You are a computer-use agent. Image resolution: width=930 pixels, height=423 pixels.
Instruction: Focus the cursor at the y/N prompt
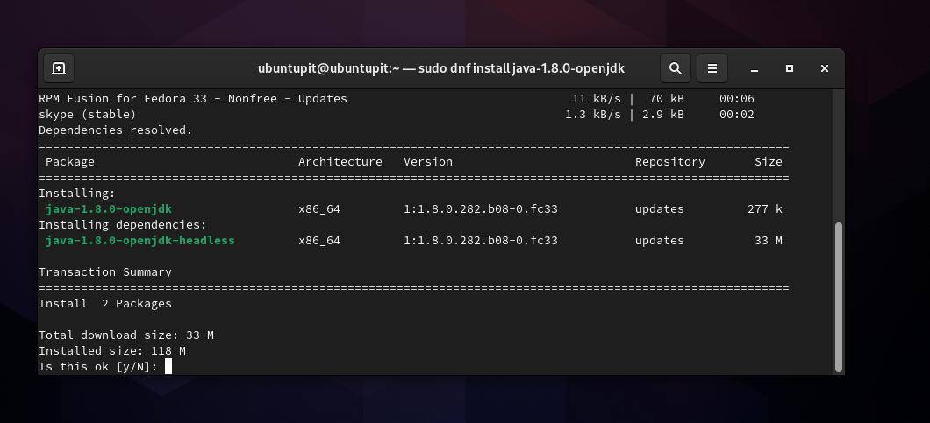(168, 366)
